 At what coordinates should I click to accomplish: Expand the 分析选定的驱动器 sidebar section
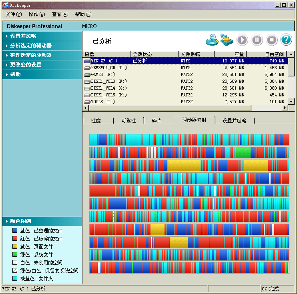pyautogui.click(x=42, y=46)
